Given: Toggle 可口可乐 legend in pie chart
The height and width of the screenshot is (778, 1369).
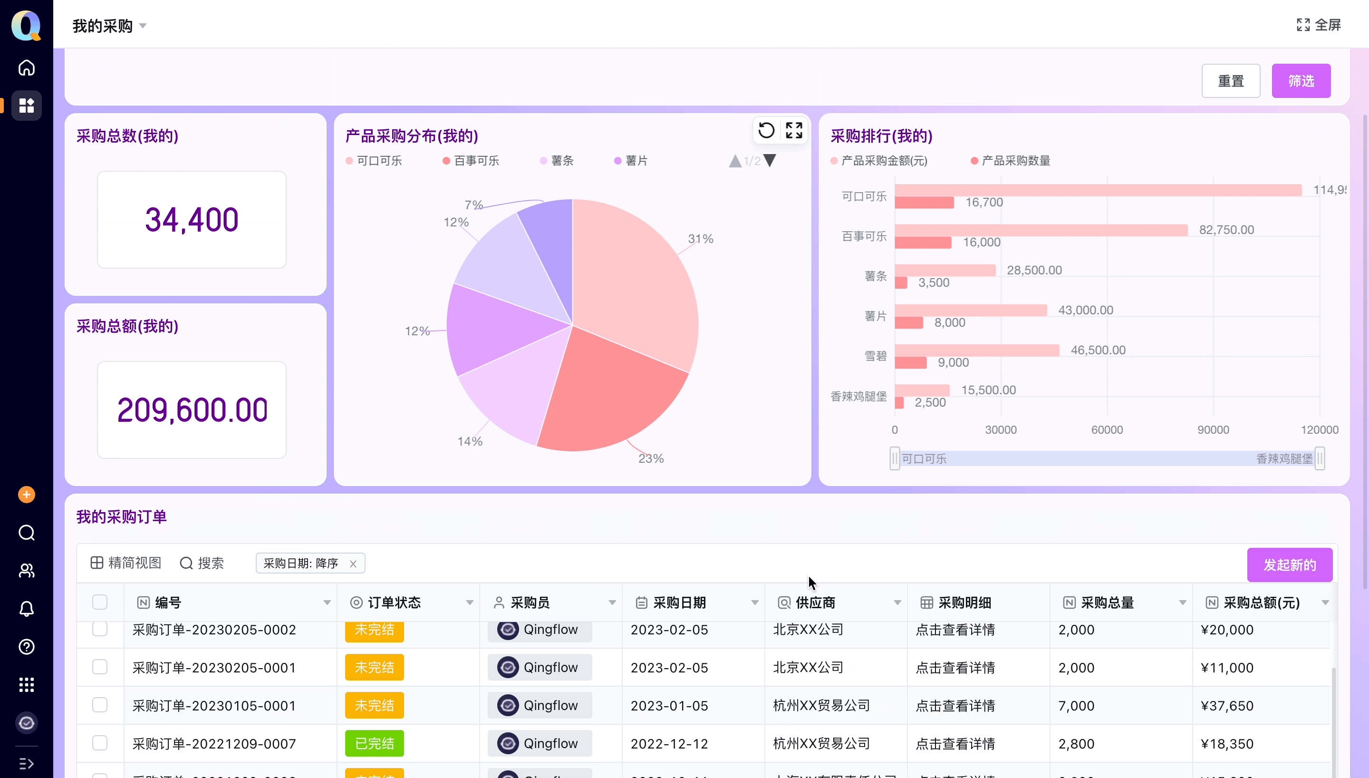Looking at the screenshot, I should coord(374,160).
